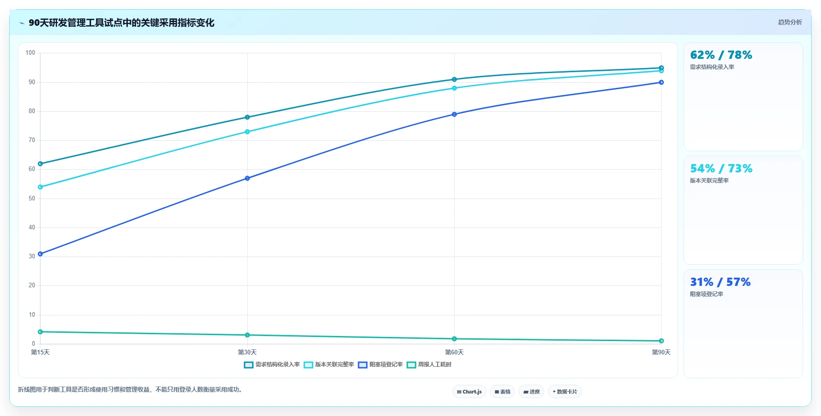
Task: Click the 进度 tag pill
Action: (x=531, y=392)
